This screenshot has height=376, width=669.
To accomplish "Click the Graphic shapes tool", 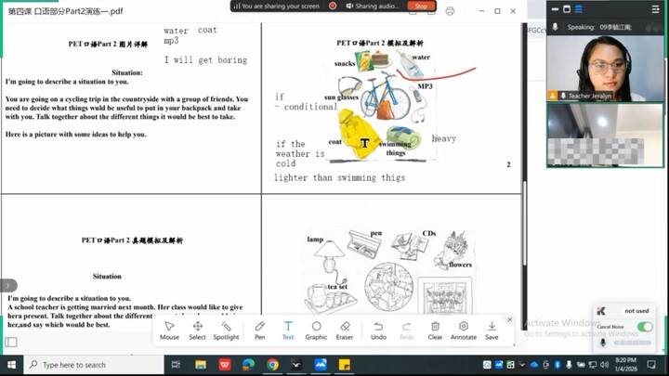I will coord(316,331).
